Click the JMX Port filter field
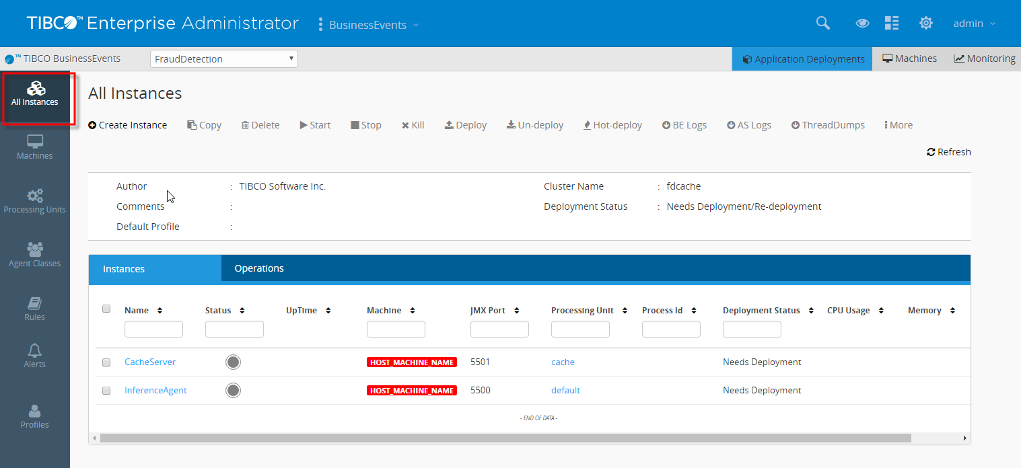1021x468 pixels. tap(499, 329)
